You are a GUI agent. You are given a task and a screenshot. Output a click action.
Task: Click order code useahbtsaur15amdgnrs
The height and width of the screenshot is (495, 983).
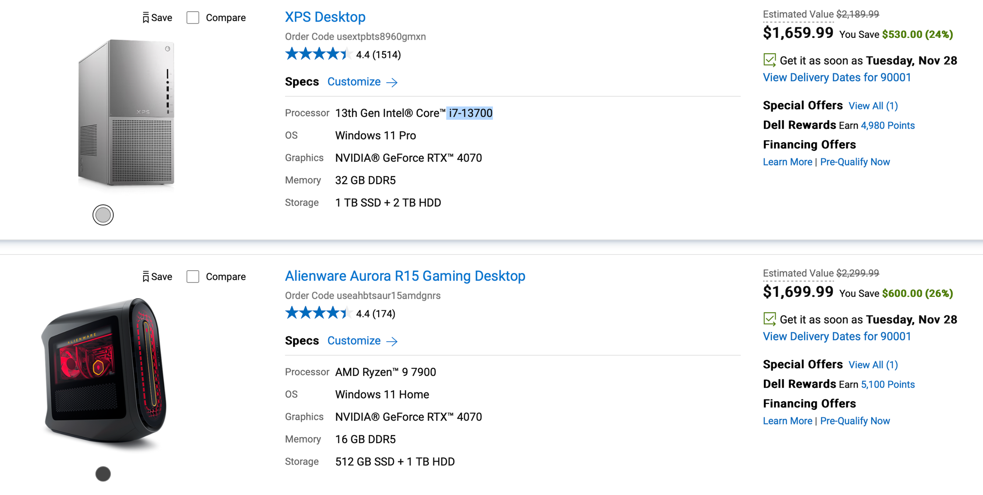[x=389, y=295]
